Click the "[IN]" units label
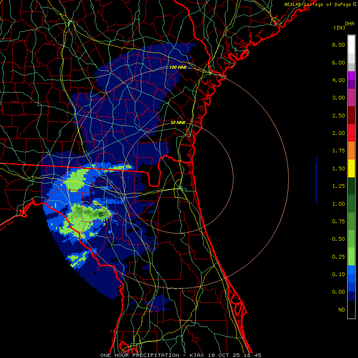 (340, 27)
